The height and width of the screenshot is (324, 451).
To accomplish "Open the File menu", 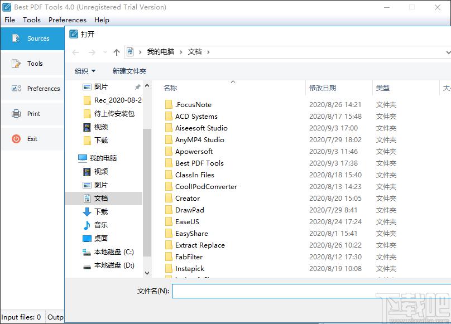I will [x=10, y=20].
